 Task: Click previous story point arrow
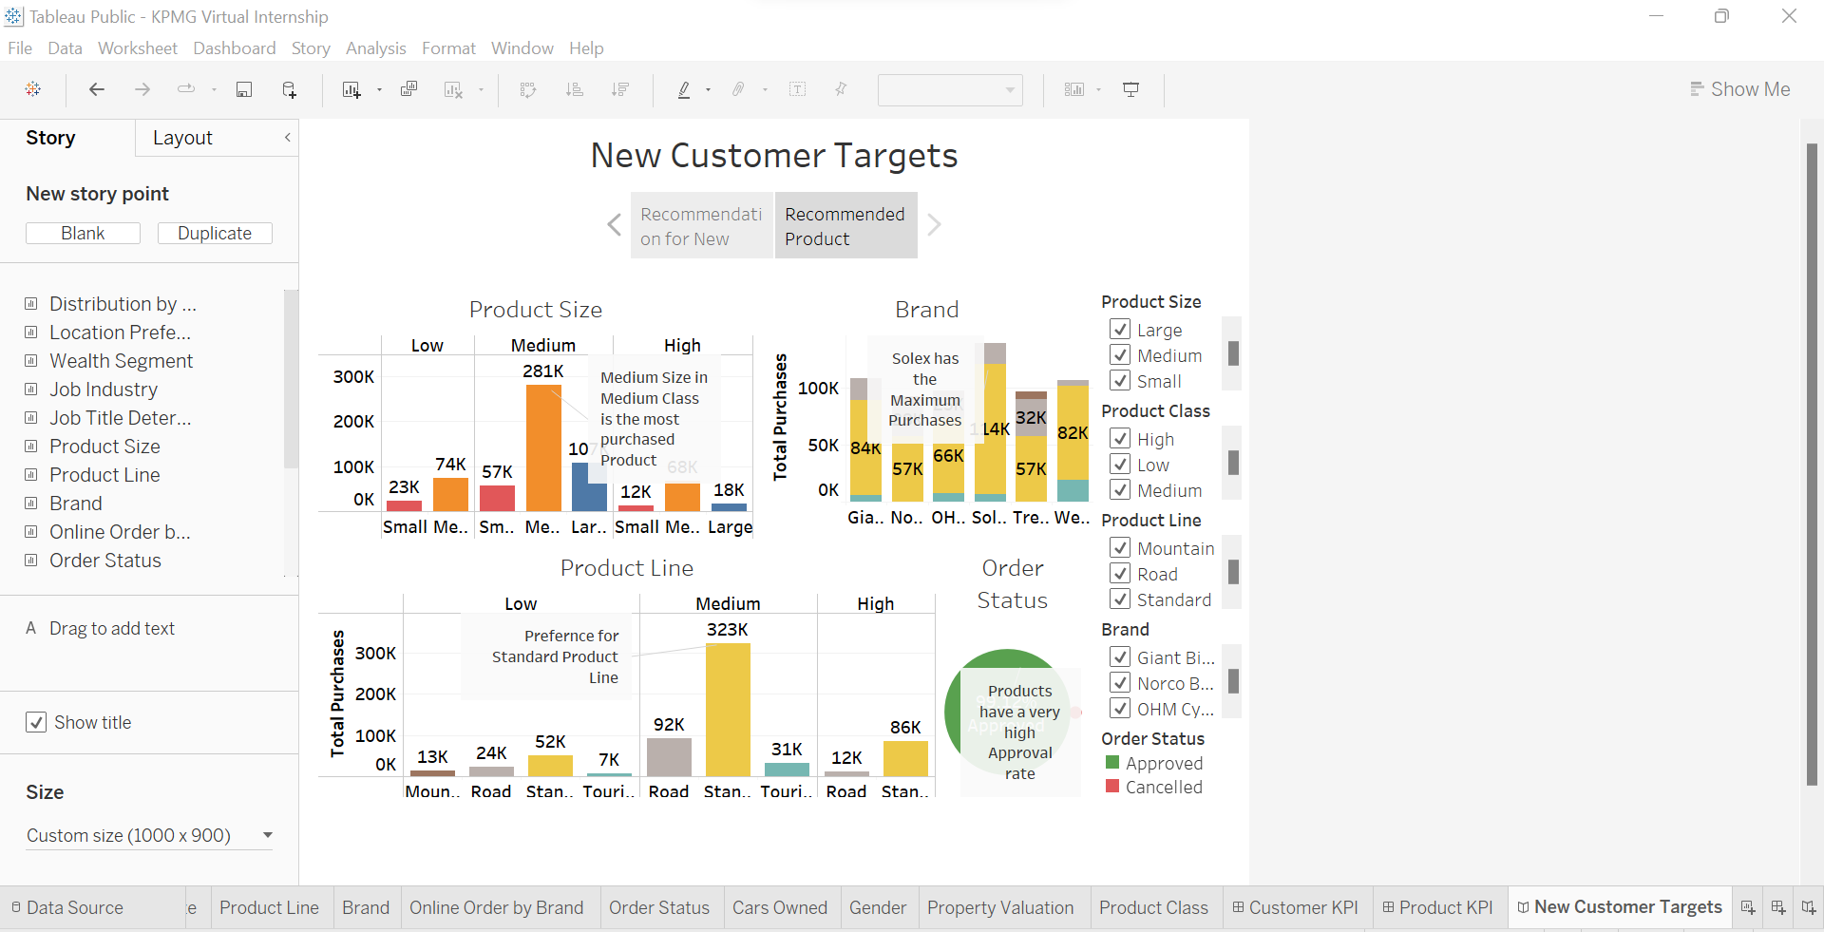(x=614, y=225)
